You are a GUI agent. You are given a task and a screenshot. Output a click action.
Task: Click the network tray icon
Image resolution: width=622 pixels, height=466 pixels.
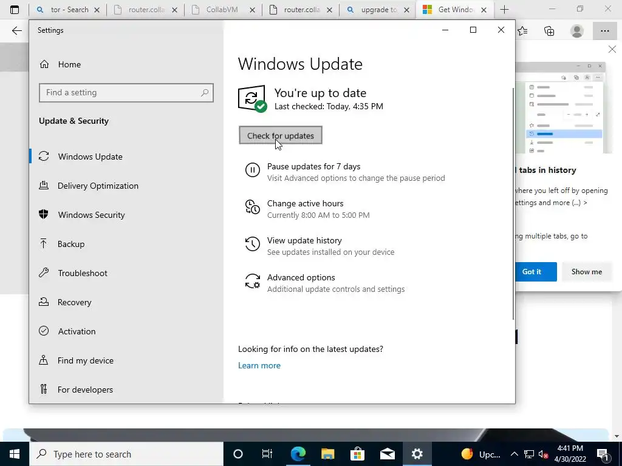coord(529,454)
